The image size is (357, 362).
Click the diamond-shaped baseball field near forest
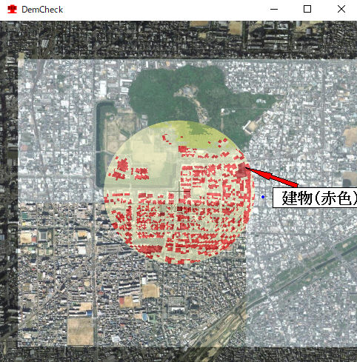point(251,127)
